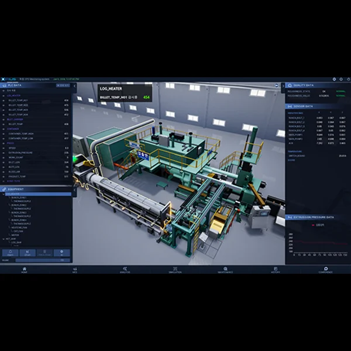Image resolution: width=351 pixels, height=351 pixels.
Task: Toggle the marker beside BILLET_TEMP_NO1
Action: (4, 101)
